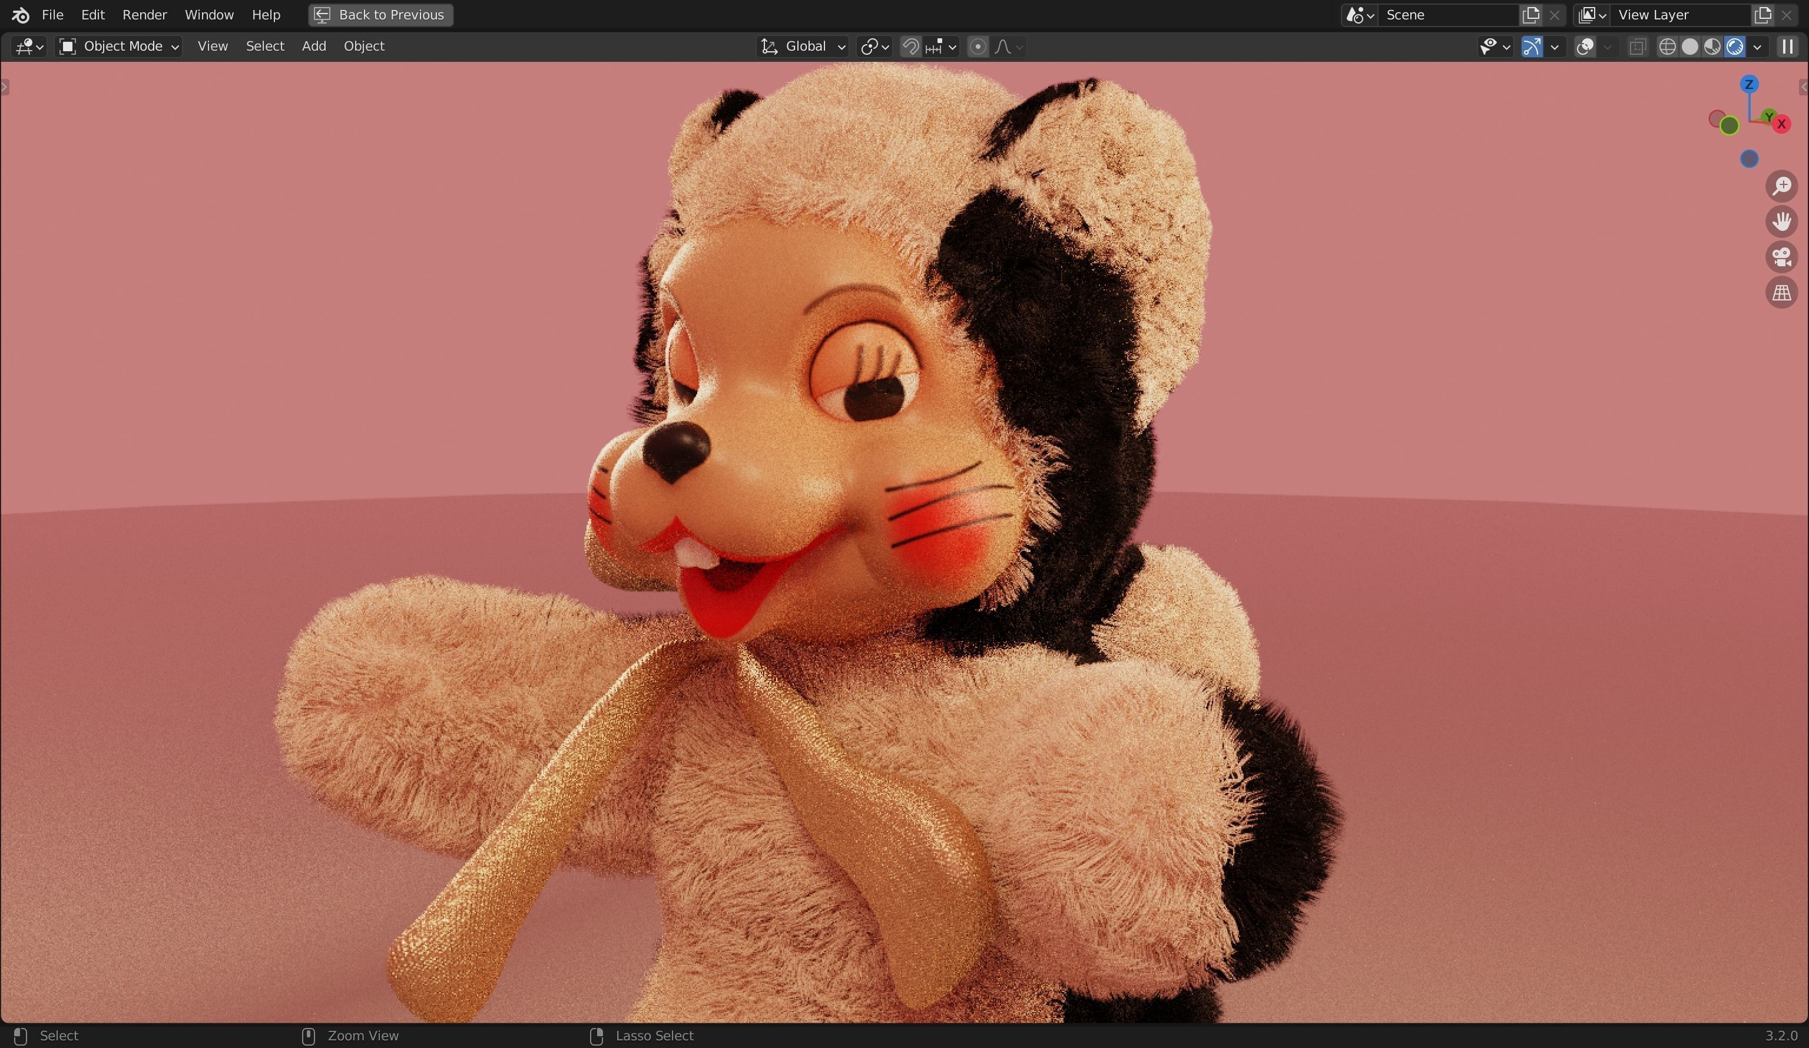Toggle proportional editing
Image resolution: width=1809 pixels, height=1048 pixels.
(x=978, y=46)
